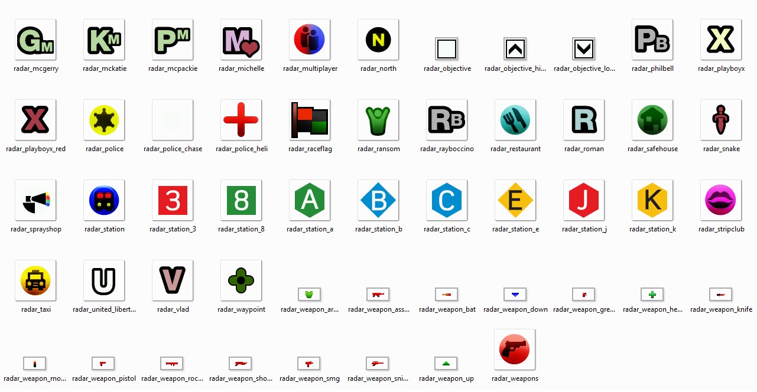Select the radar_weapons red pistol icon
This screenshot has width=757, height=392.
(x=515, y=349)
